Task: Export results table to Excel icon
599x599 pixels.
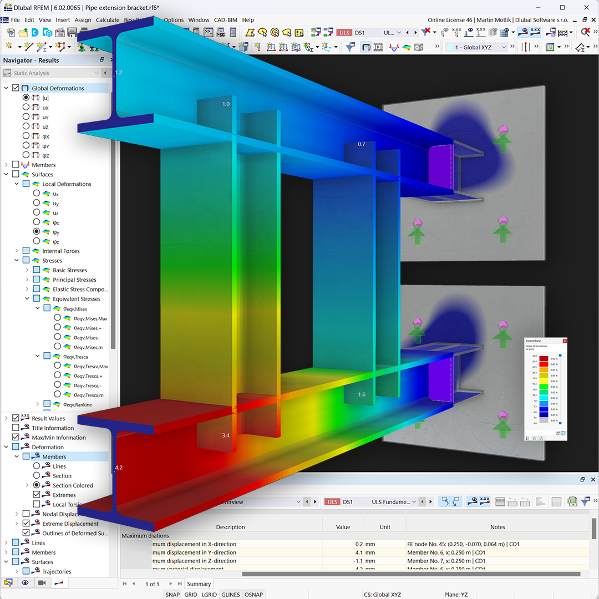Action: 572,501
